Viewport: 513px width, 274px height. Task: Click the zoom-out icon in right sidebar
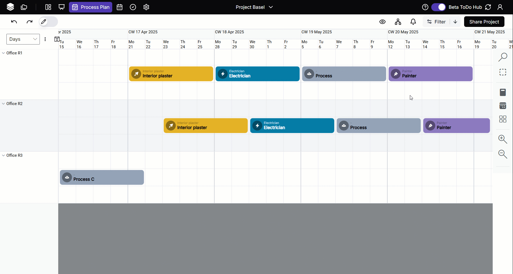(x=503, y=154)
